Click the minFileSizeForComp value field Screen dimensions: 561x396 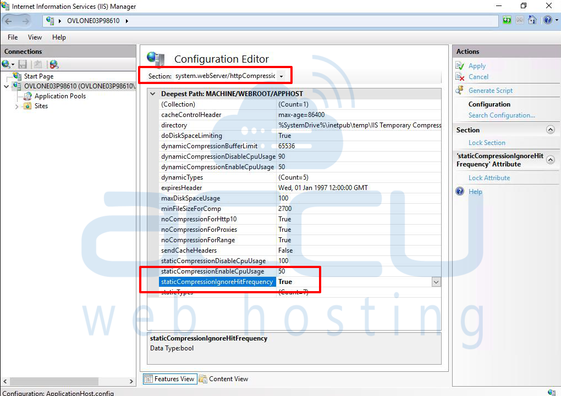tap(358, 209)
